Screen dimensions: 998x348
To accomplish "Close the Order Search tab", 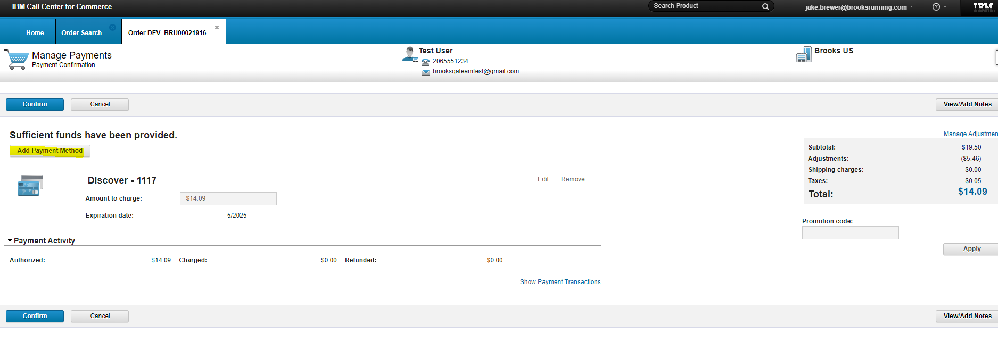I will click(112, 28).
